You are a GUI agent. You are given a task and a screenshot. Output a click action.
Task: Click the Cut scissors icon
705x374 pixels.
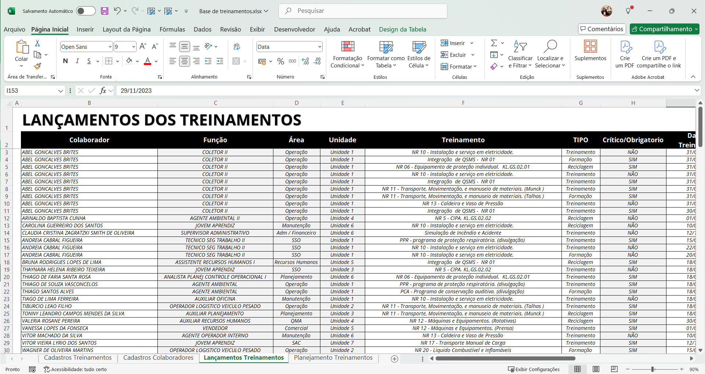pos(37,43)
